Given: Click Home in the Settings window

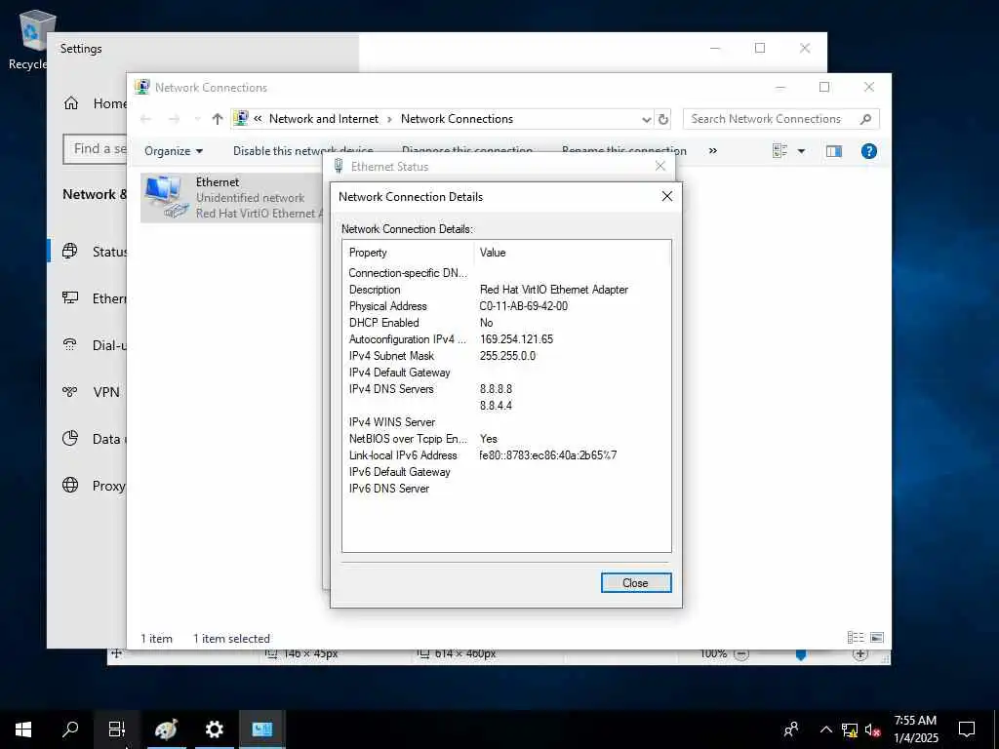Looking at the screenshot, I should (x=95, y=103).
